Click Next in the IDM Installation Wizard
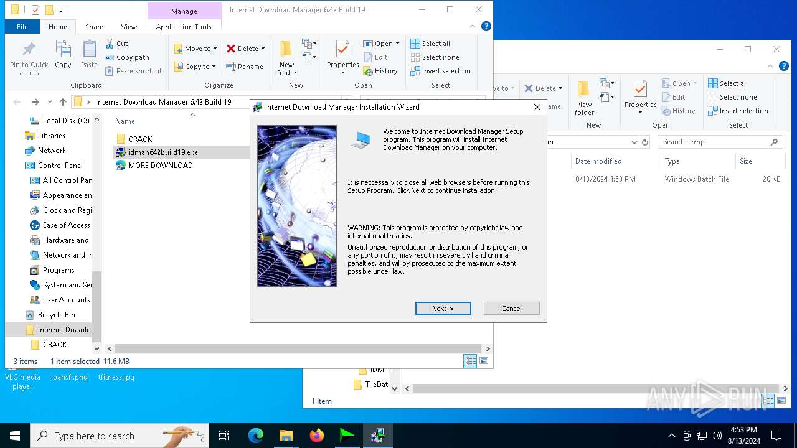Image resolution: width=797 pixels, height=448 pixels. tap(443, 309)
